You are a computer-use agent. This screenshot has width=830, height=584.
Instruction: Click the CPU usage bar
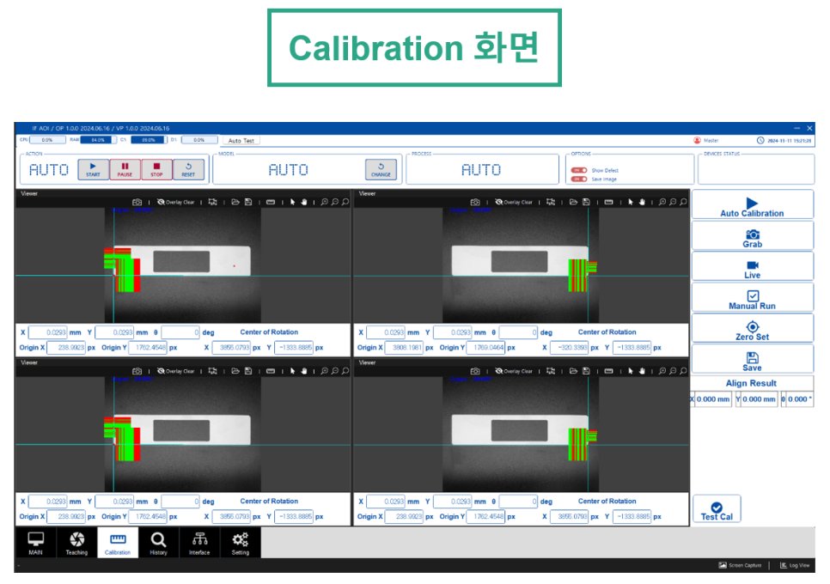coord(47,140)
